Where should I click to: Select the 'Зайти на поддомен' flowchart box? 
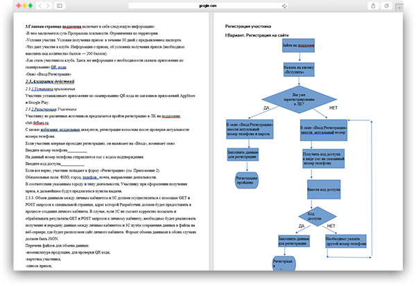pos(297,45)
